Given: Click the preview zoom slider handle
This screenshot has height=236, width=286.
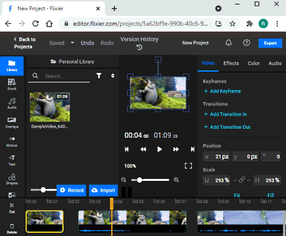Looking at the screenshot, I should click(x=139, y=180).
